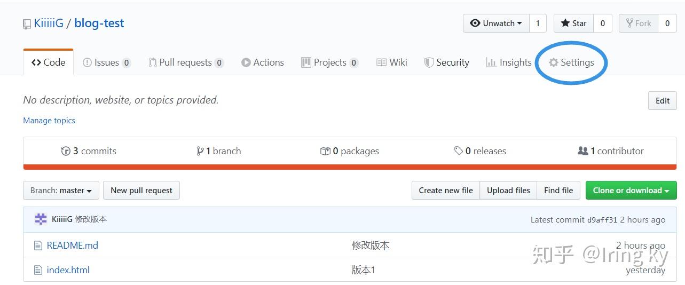
Task: Open README.md commit message 修改版本
Action: (371, 246)
